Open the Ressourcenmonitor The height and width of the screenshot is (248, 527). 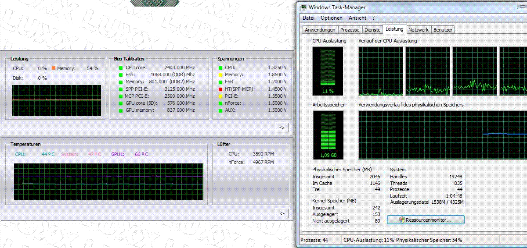pyautogui.click(x=426, y=220)
